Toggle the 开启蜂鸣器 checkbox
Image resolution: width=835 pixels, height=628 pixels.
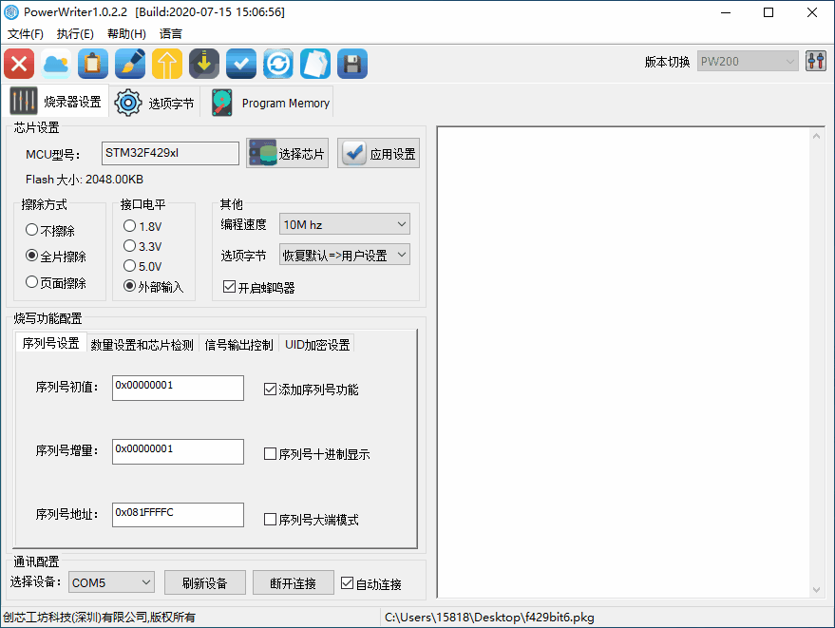point(258,288)
